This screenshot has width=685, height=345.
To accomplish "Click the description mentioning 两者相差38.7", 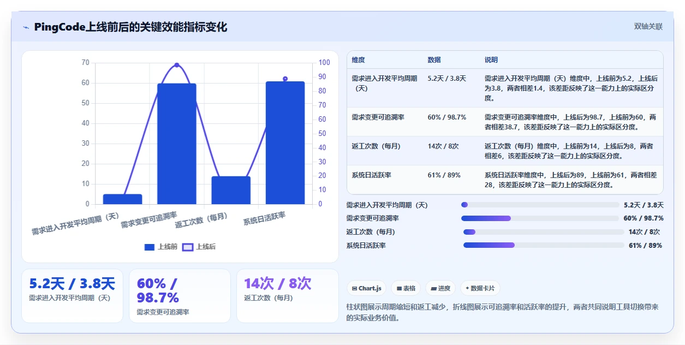I will pos(571,122).
